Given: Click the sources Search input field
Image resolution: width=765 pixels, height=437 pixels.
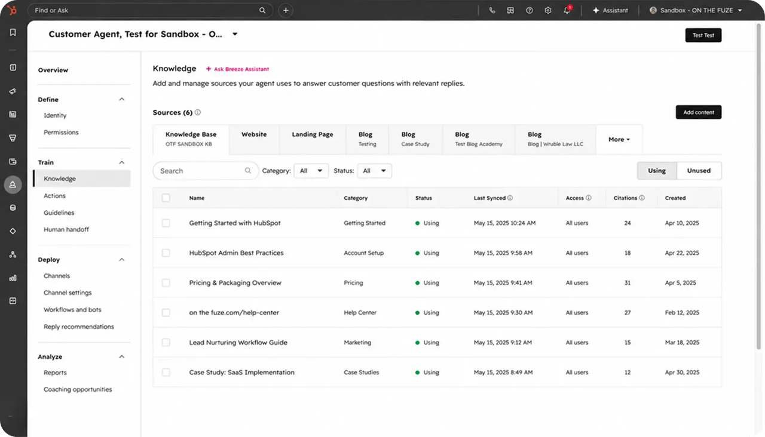Looking at the screenshot, I should tap(206, 171).
